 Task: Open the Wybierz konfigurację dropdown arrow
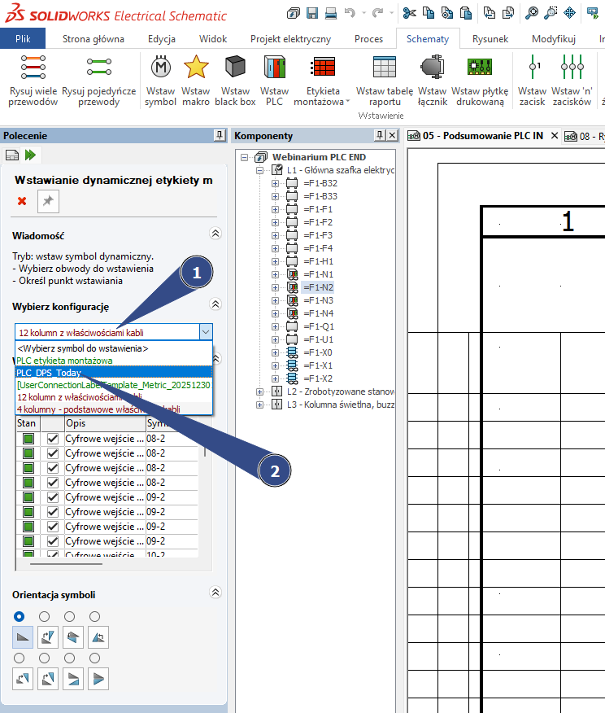[x=206, y=332]
